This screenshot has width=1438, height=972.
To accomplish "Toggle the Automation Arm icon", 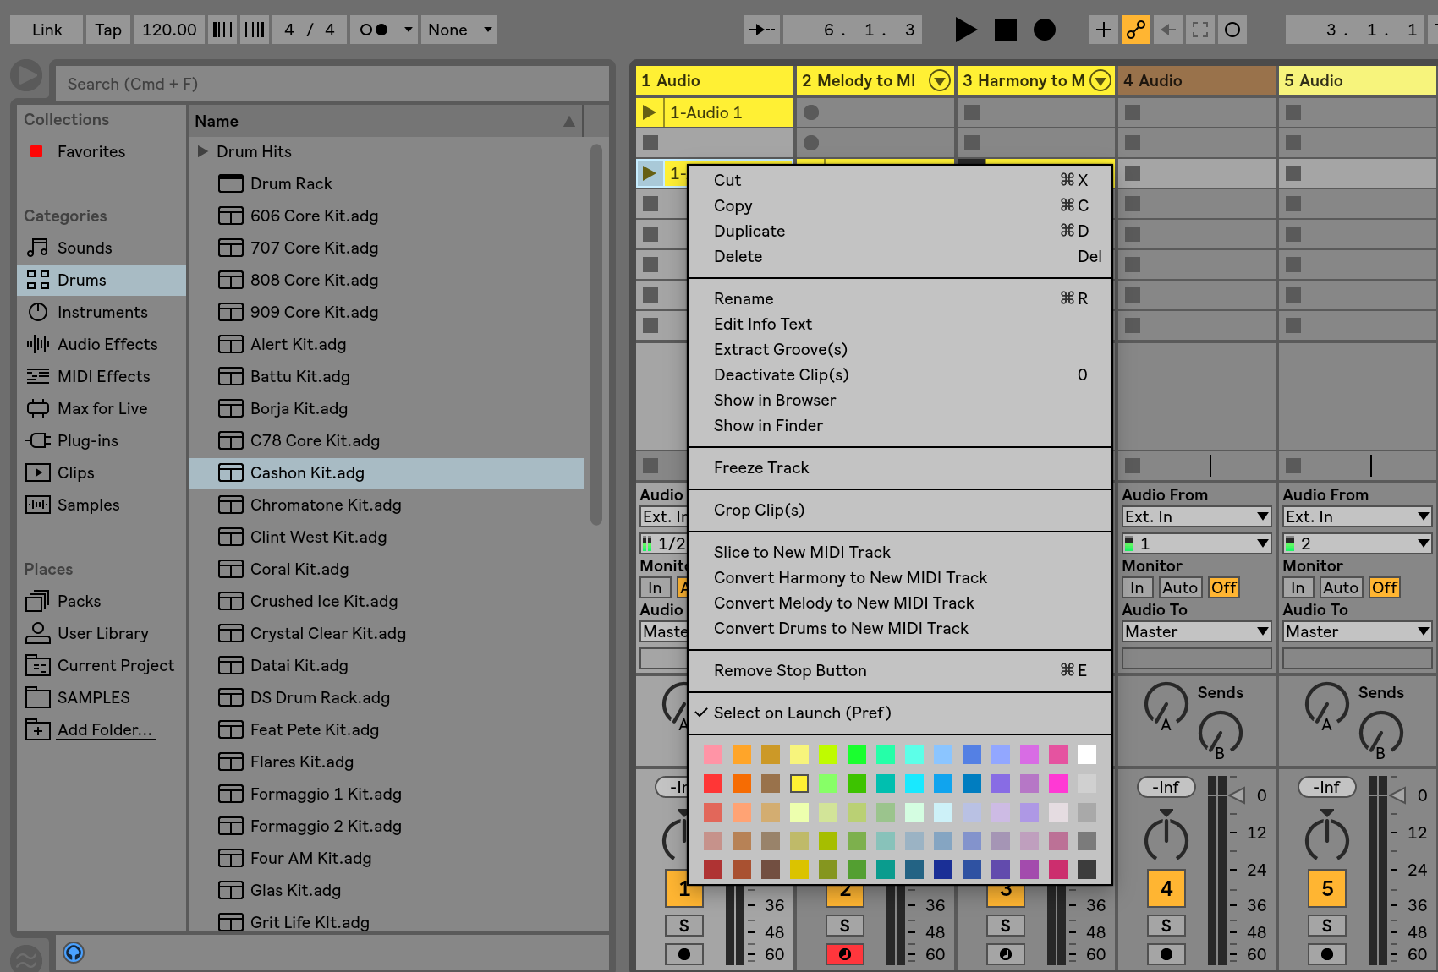I will (1136, 30).
